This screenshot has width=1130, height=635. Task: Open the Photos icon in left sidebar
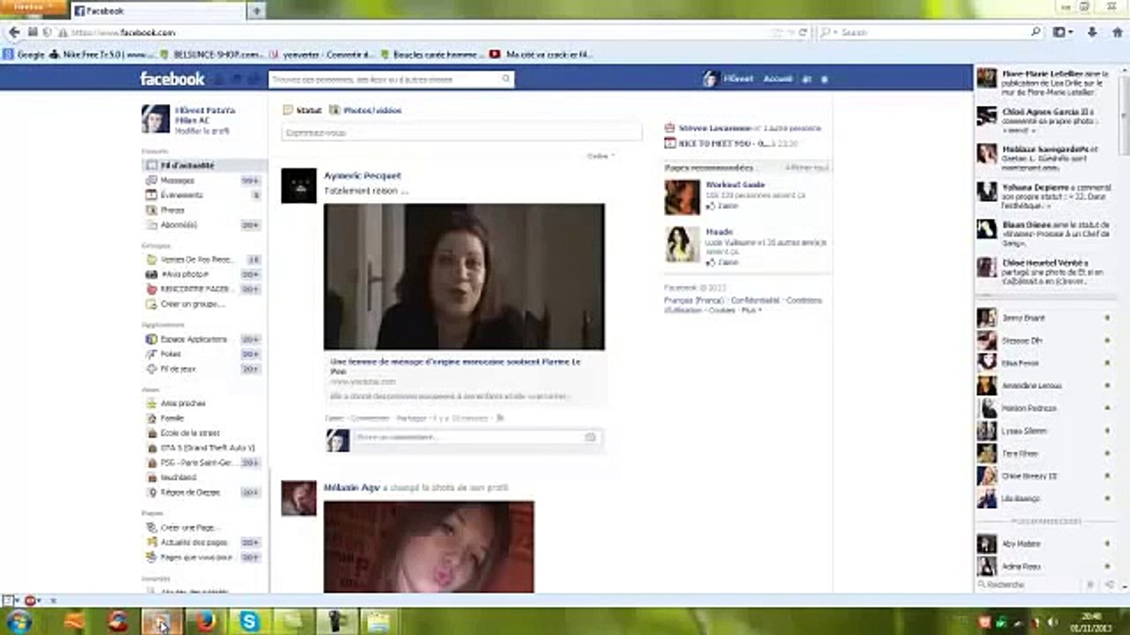click(152, 210)
